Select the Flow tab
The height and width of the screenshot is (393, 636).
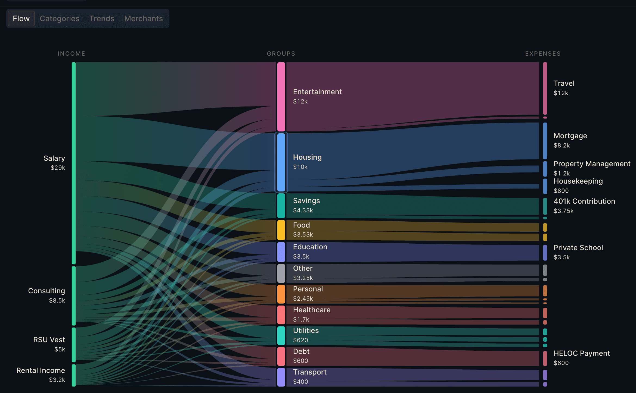point(21,18)
